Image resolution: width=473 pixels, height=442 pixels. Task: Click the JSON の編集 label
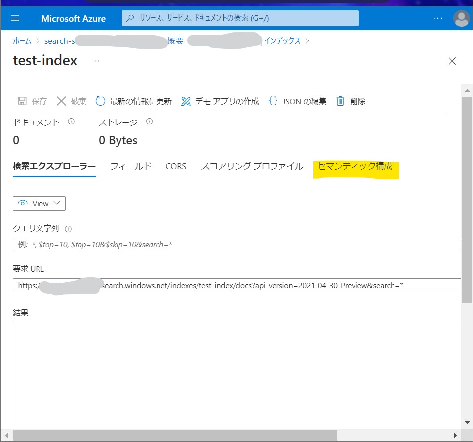[x=304, y=101]
